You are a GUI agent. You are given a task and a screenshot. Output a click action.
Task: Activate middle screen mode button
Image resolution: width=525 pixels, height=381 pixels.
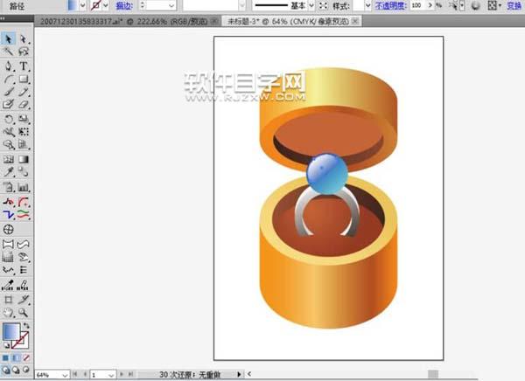point(16,370)
